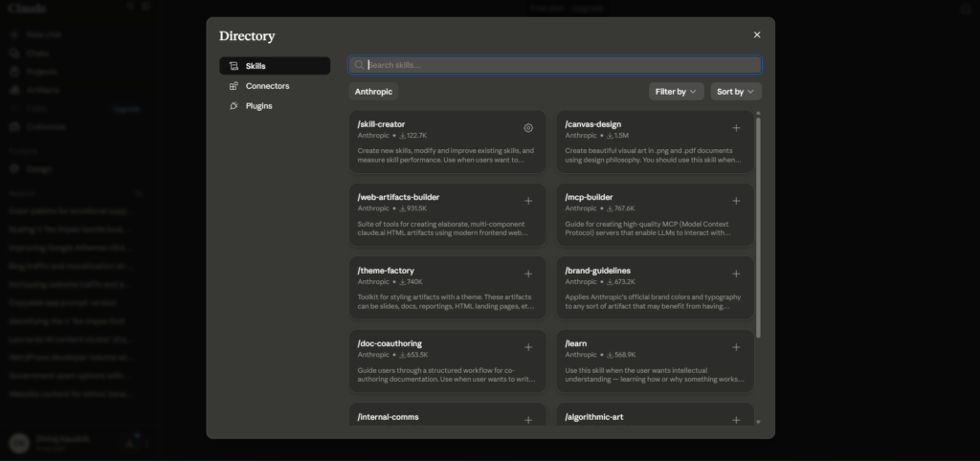The height and width of the screenshot is (461, 980).
Task: Select the Skills tab in Directory sidebar
Action: (275, 66)
